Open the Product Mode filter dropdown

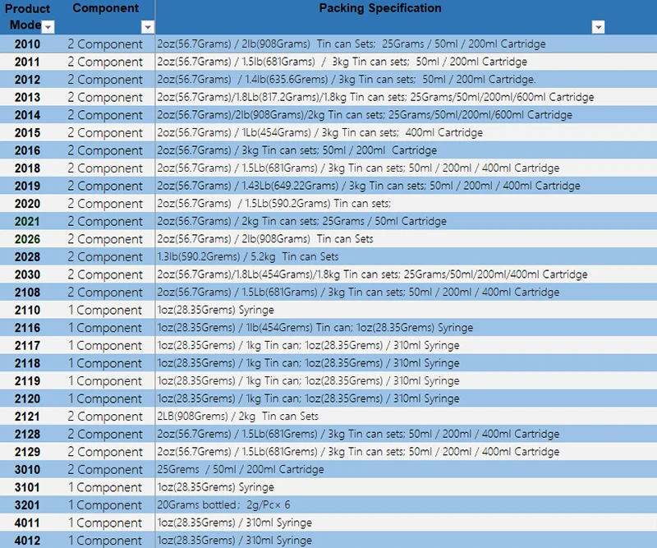point(48,27)
